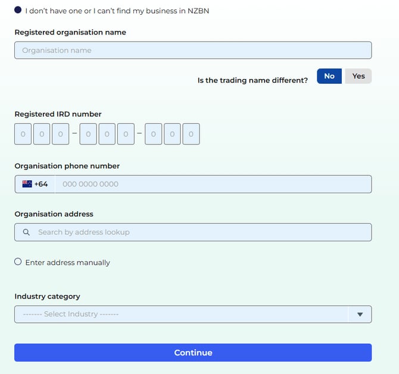Image resolution: width=399 pixels, height=374 pixels.
Task: Select 'I can't find my business in NZBN' option
Action: (x=18, y=10)
